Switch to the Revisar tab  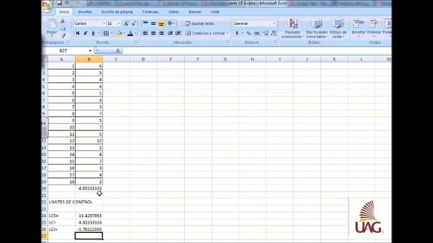[x=195, y=12]
